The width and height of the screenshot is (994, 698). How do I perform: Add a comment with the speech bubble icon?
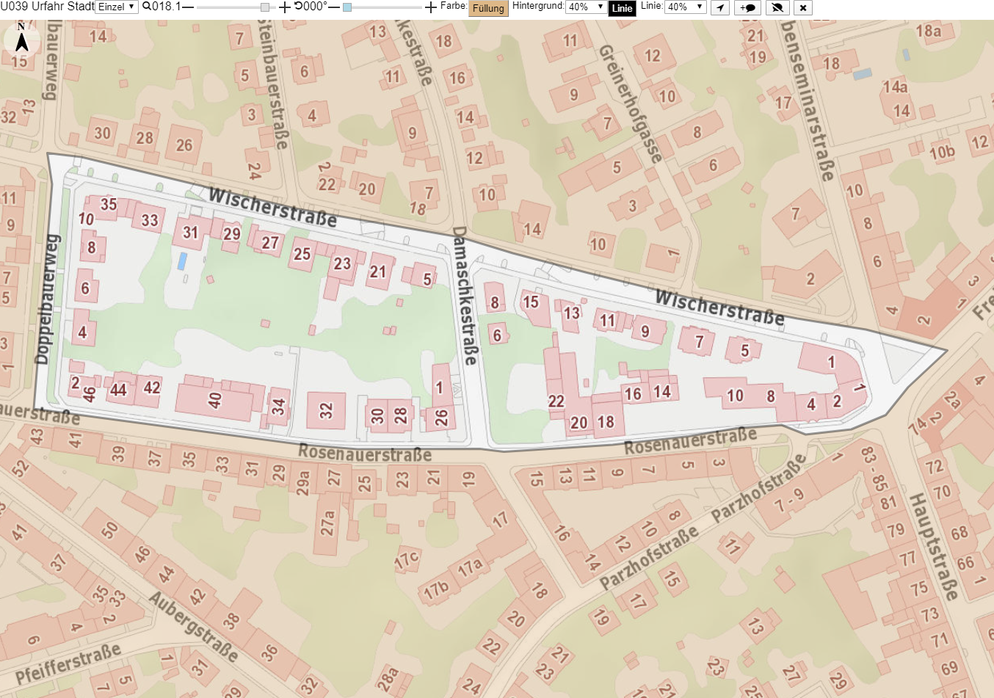point(748,7)
